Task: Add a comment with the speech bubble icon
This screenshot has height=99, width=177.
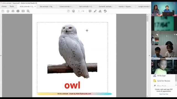Action: (x=90, y=11)
